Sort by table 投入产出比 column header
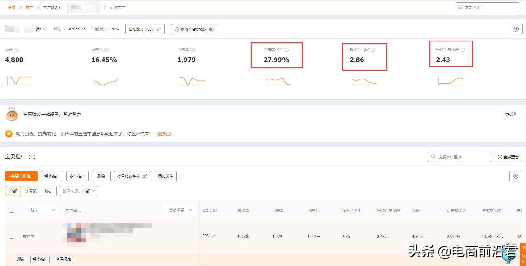 (x=352, y=210)
